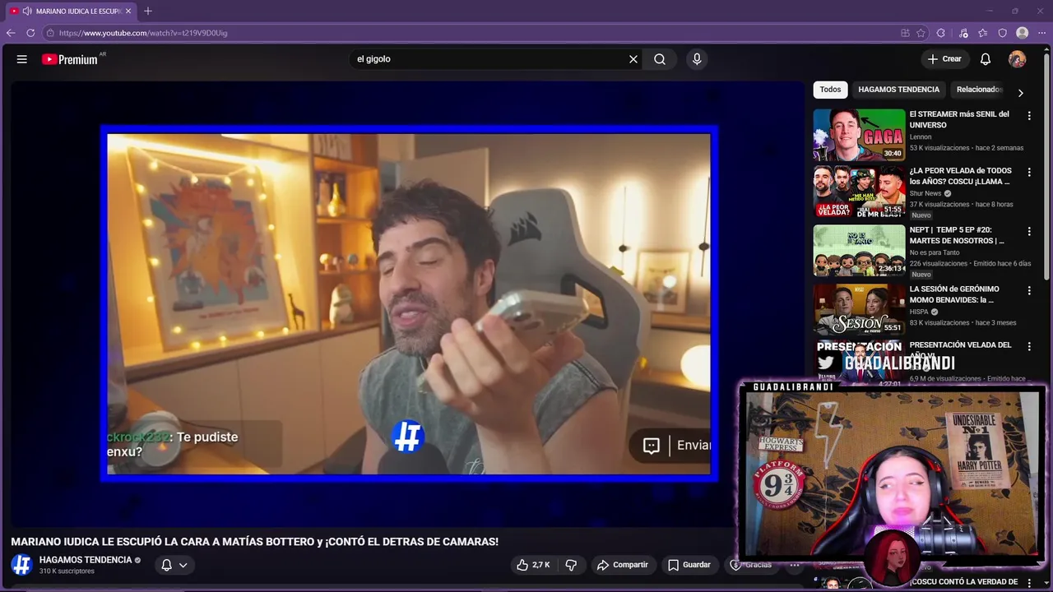Viewport: 1053px width, 592px height.
Task: Open 'El STREAMER más SENIL del UNIVERSO' title
Action: pyautogui.click(x=959, y=119)
